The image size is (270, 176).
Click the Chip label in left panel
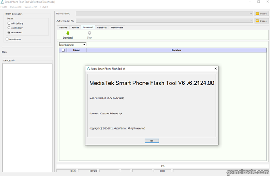pos(4,52)
